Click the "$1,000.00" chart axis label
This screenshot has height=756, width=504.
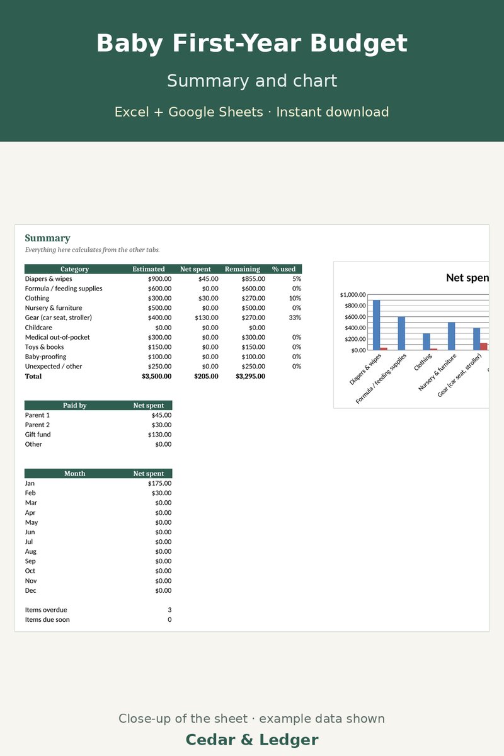pos(353,294)
